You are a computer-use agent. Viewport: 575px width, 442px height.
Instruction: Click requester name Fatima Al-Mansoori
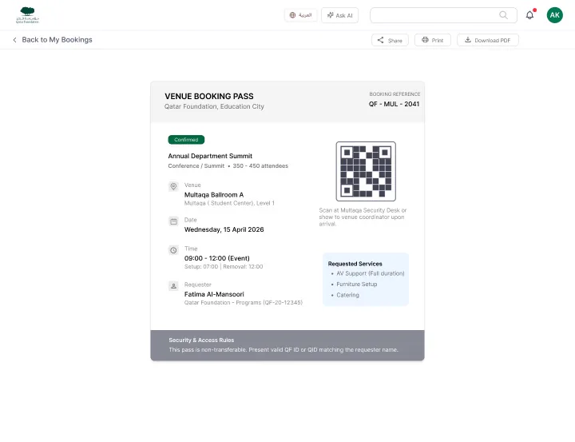coord(214,294)
